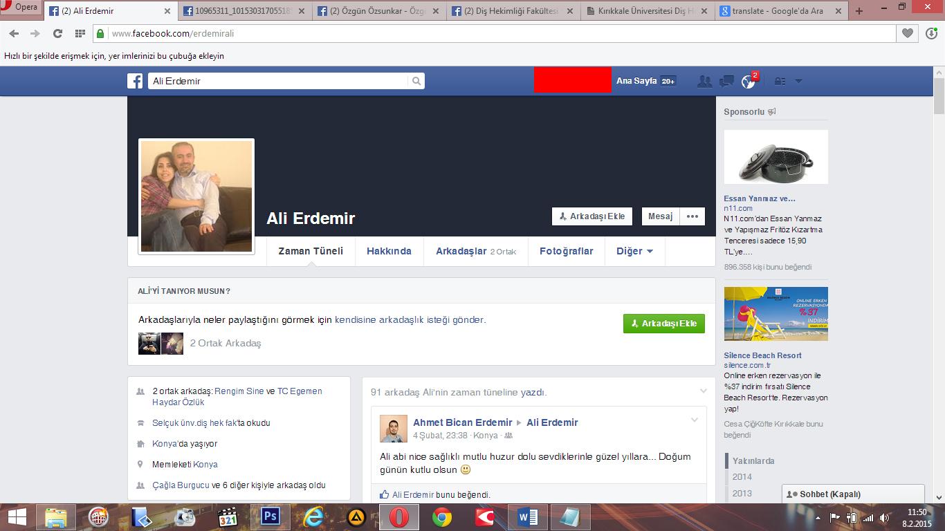This screenshot has width=945, height=531.
Task: Switch to Kırıkkale Üniversitesi tab
Action: click(647, 11)
